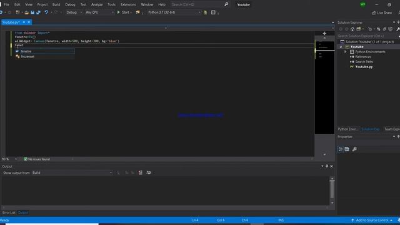Switch to the Solution Explorer panel tab
This screenshot has width=400, height=225.
click(371, 129)
